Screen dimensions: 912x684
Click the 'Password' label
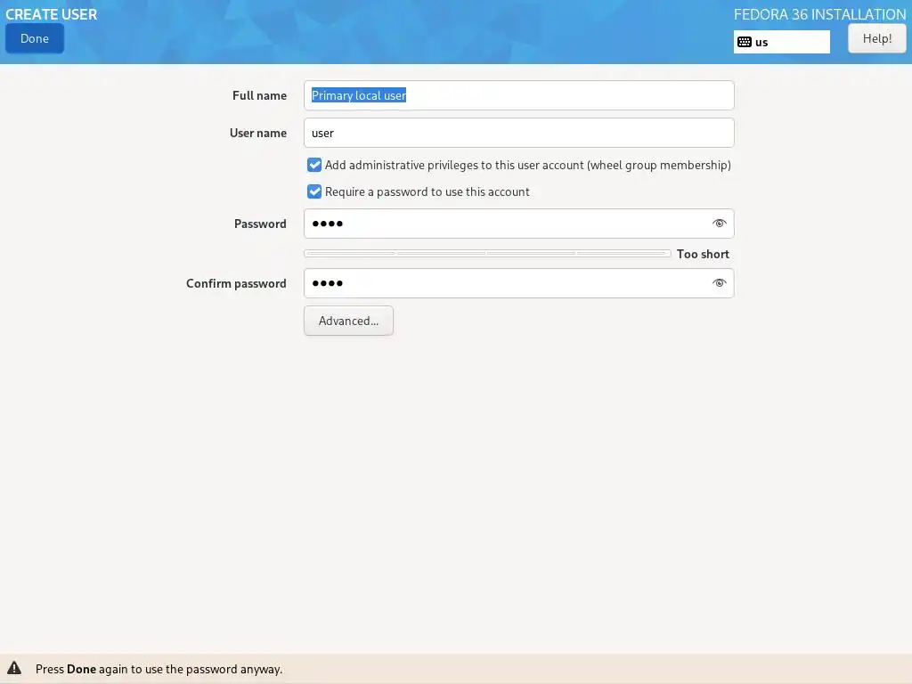tap(260, 224)
